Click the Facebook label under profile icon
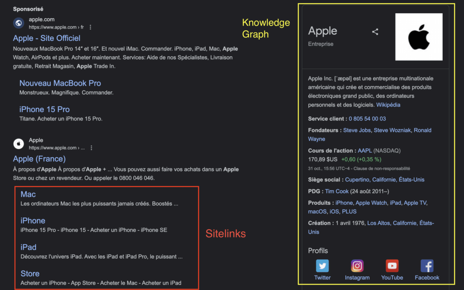 (x=427, y=278)
